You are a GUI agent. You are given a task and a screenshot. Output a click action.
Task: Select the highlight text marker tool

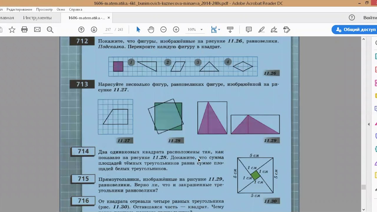point(261,29)
